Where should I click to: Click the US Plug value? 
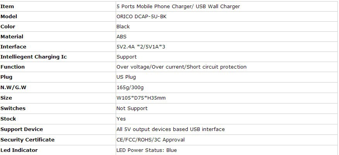126,77
